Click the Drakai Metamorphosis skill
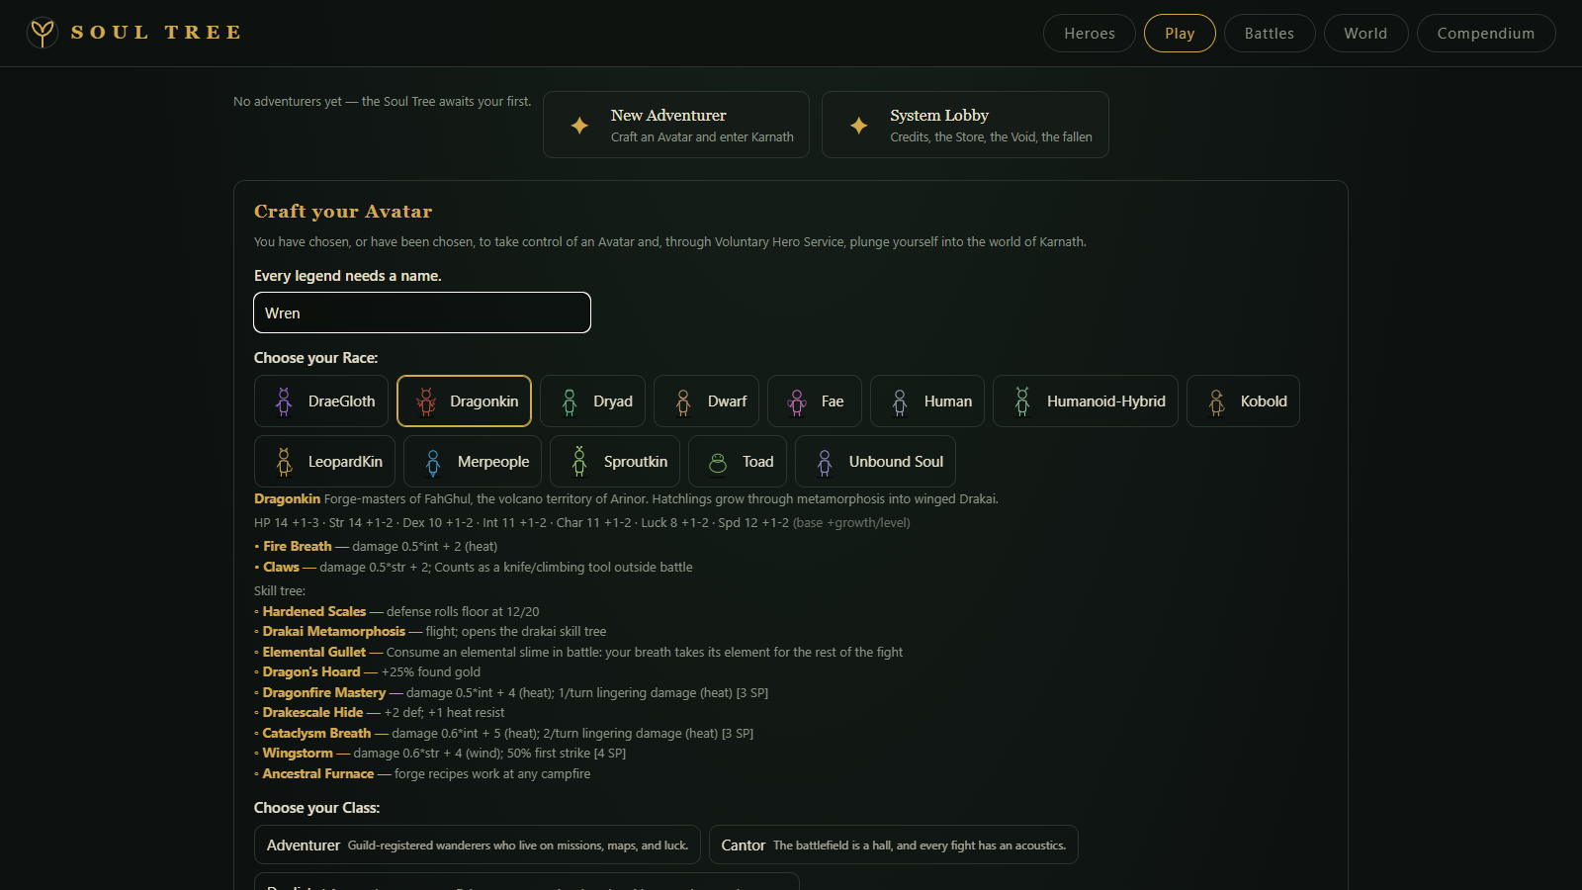Image resolution: width=1582 pixels, height=890 pixels. pos(334,631)
